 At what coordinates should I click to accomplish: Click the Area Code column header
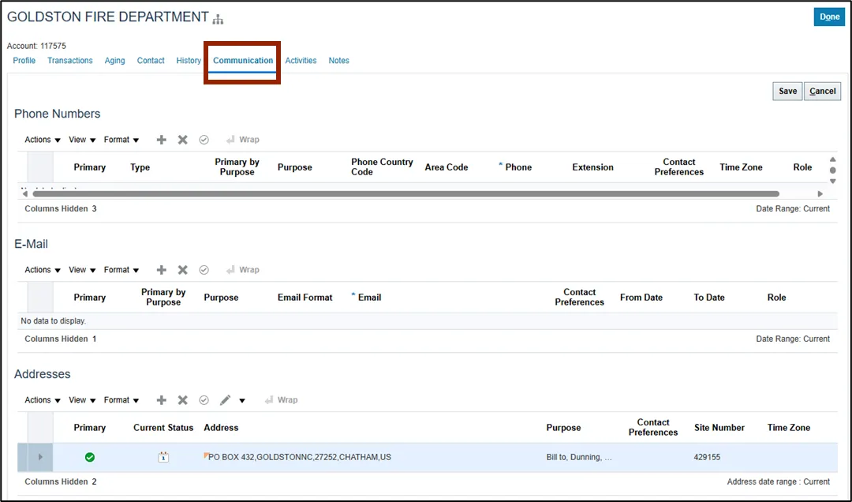pos(446,167)
